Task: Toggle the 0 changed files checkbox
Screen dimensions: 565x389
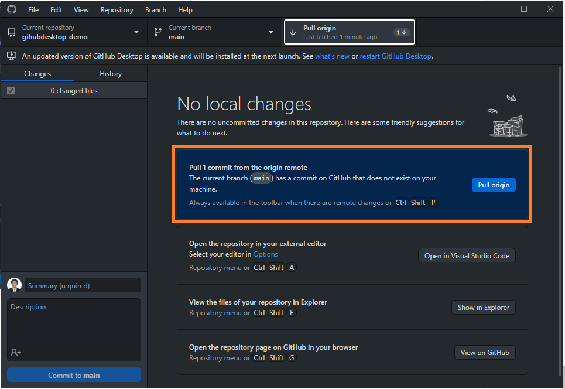Action: click(x=11, y=90)
